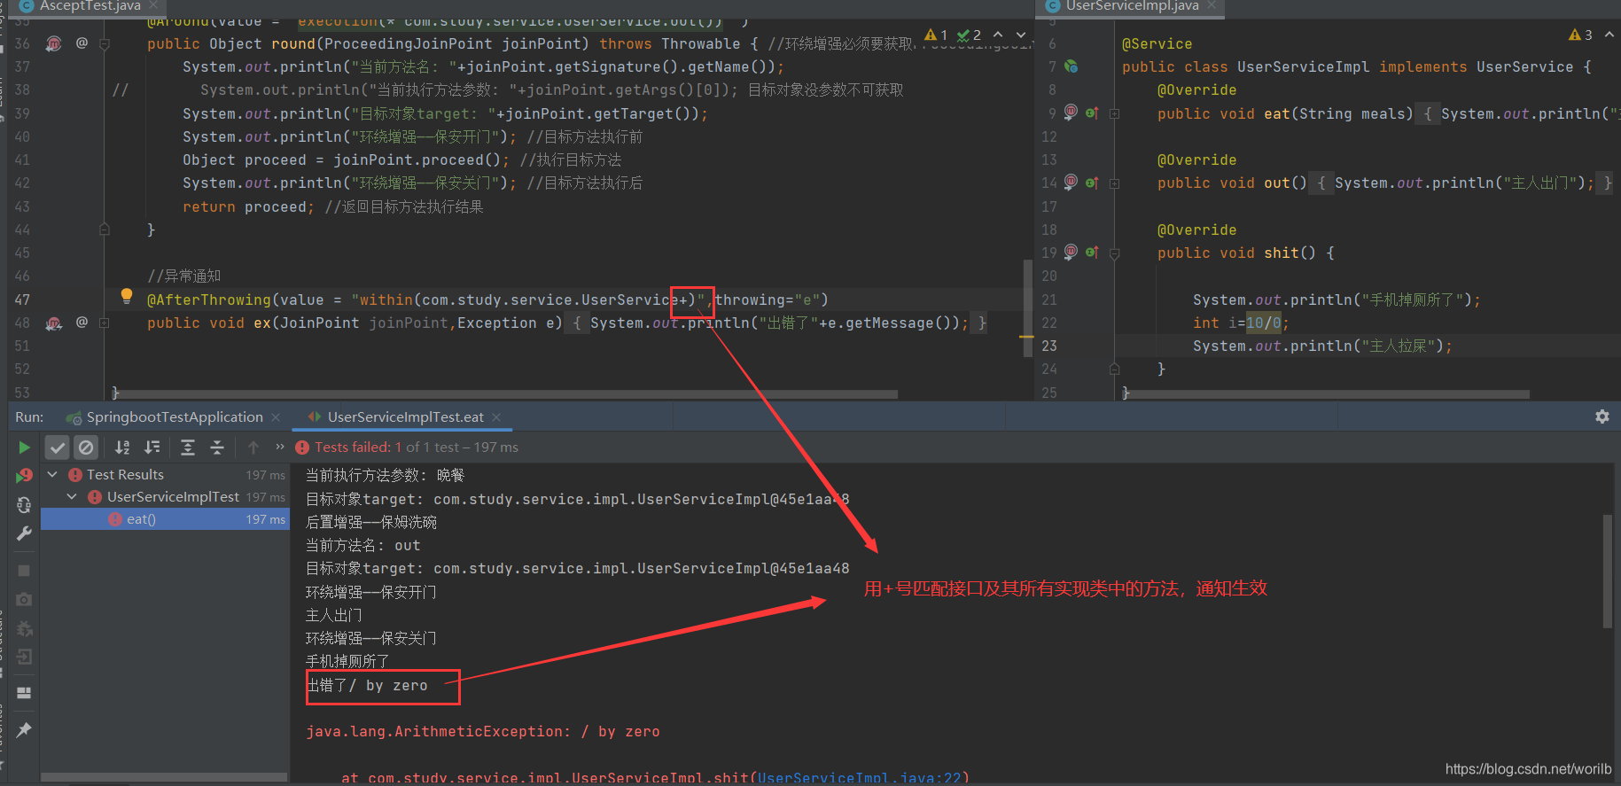
Task: Open the wrench settings icon in Run sidebar
Action: 24,533
